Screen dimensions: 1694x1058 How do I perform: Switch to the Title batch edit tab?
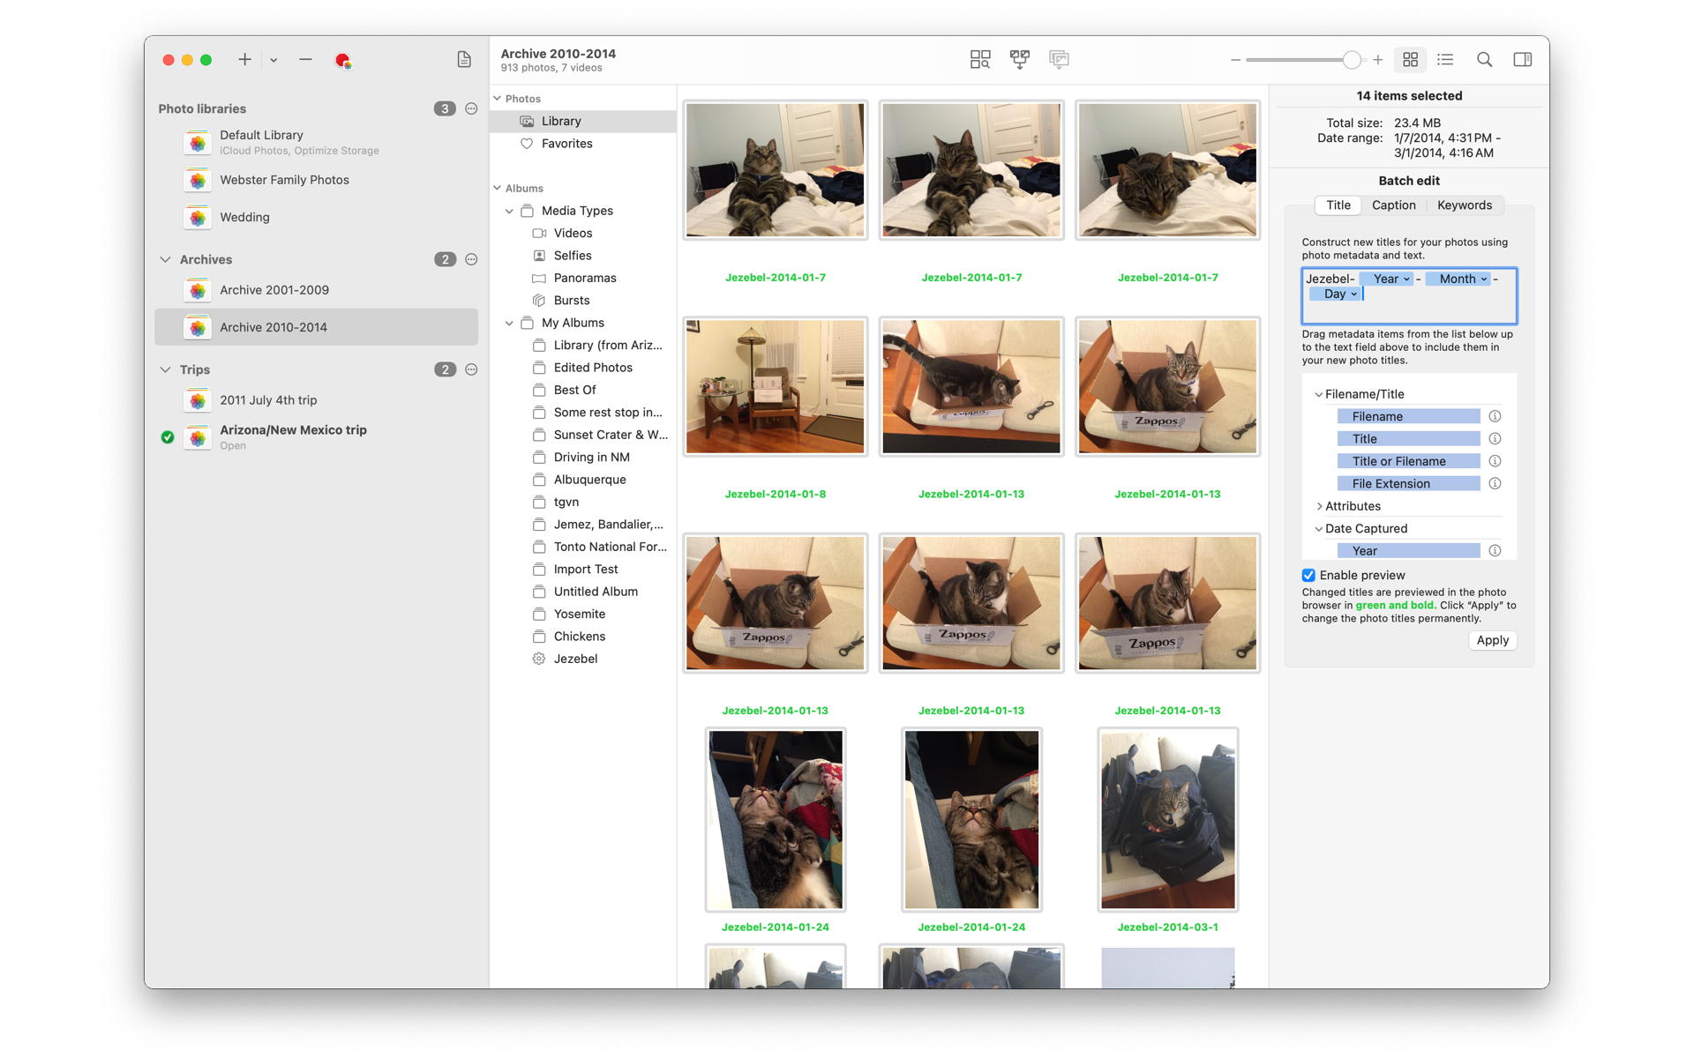pyautogui.click(x=1338, y=205)
